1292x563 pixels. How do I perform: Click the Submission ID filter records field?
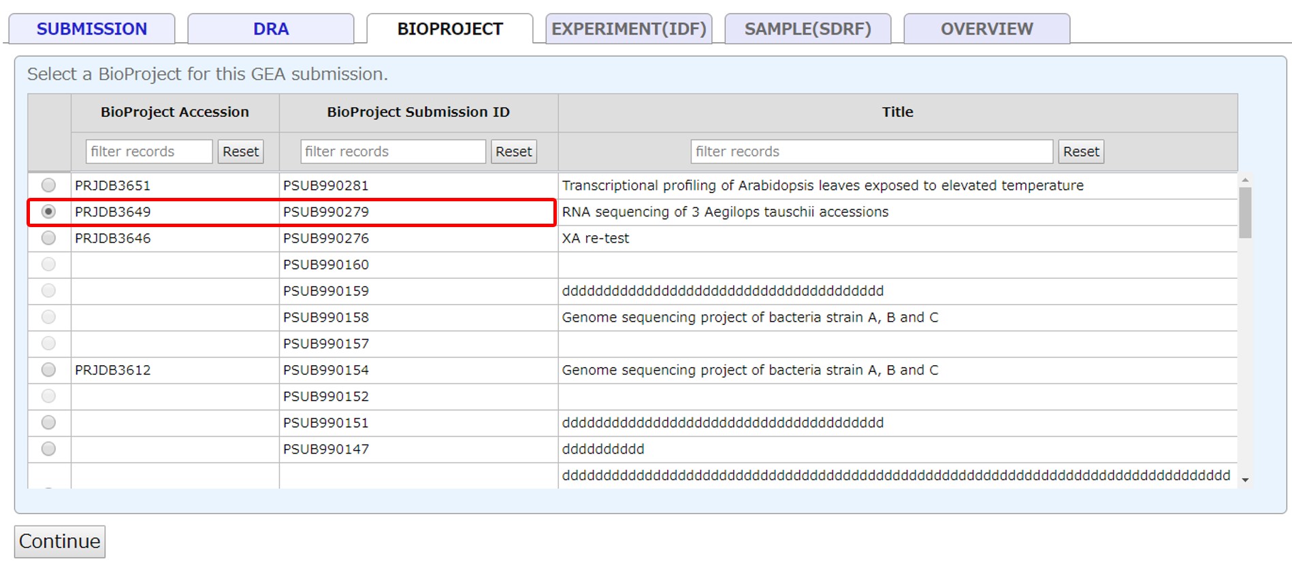(x=393, y=152)
